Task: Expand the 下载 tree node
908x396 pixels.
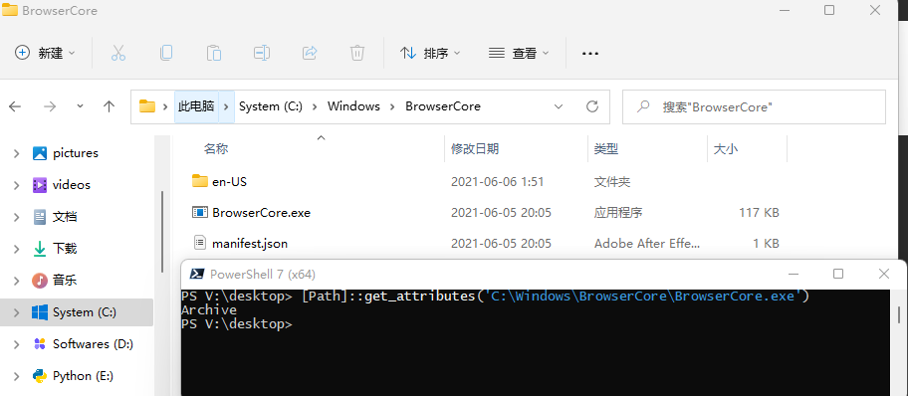Action: [17, 249]
